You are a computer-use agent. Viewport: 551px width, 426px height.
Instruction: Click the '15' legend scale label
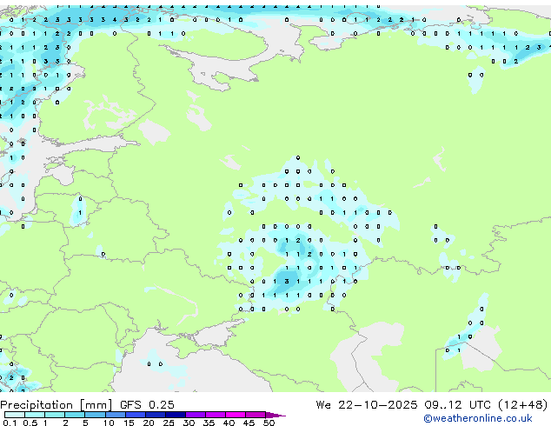click(129, 423)
